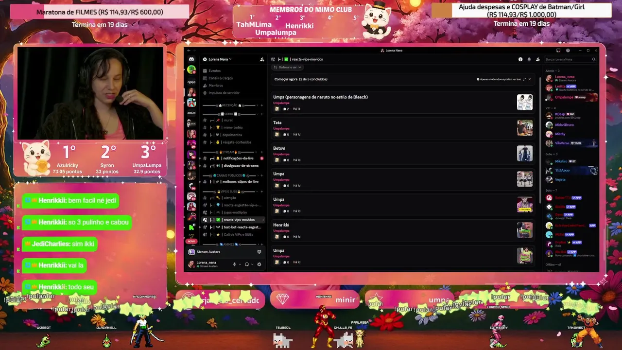Screen dimensions: 622x350
Task: Open the cgapp server in server list
Action: pyautogui.click(x=191, y=82)
